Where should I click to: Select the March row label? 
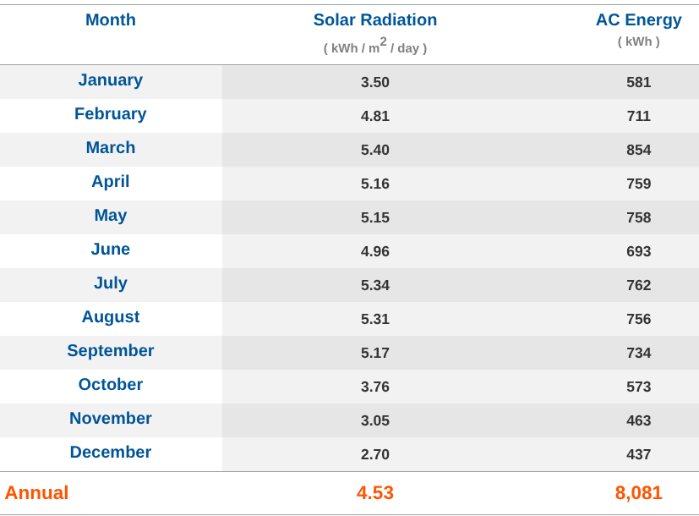click(x=111, y=148)
